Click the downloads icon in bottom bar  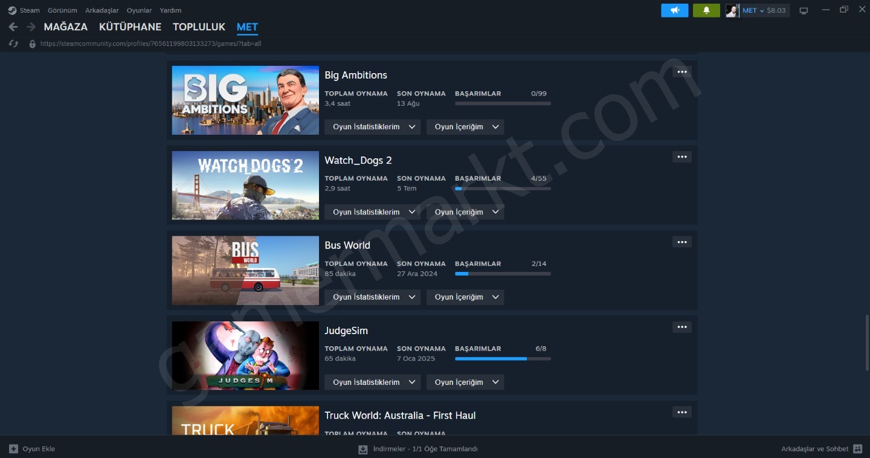click(x=363, y=449)
